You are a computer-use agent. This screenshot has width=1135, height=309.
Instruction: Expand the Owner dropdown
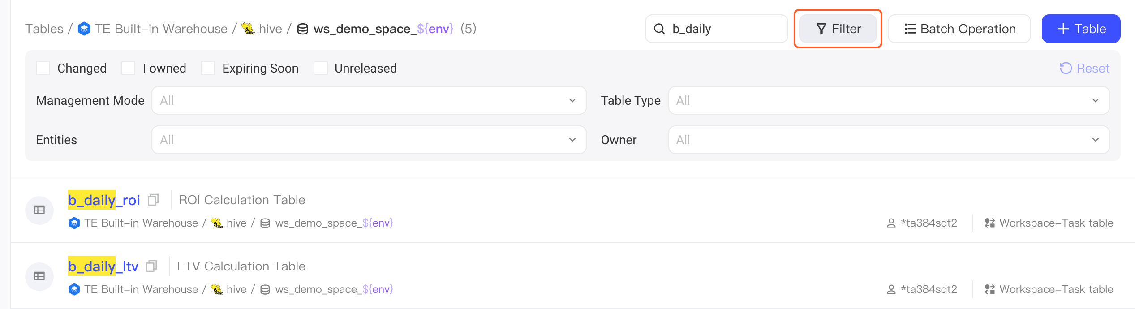[x=889, y=140]
